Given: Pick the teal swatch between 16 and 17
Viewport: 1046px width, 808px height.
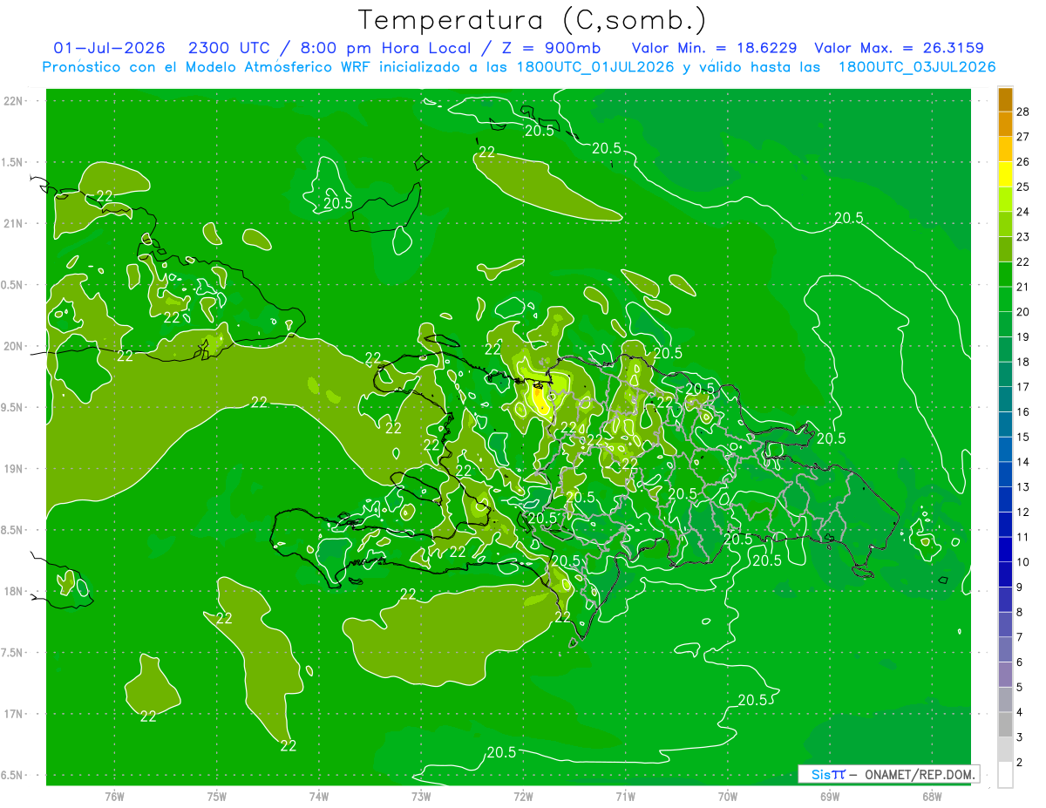Looking at the screenshot, I should (x=1005, y=399).
